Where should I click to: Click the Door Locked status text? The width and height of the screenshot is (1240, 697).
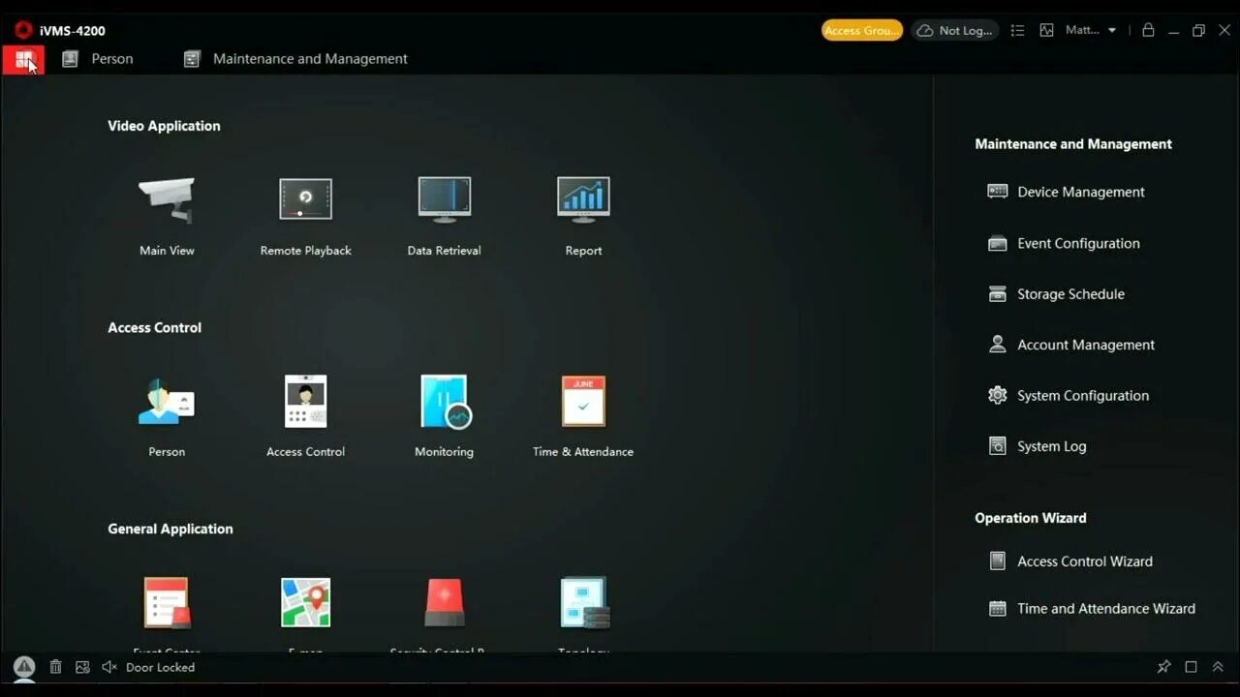pyautogui.click(x=160, y=667)
